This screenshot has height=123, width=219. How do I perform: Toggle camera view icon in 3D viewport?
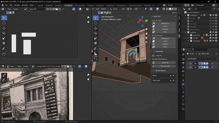[x=146, y=38]
